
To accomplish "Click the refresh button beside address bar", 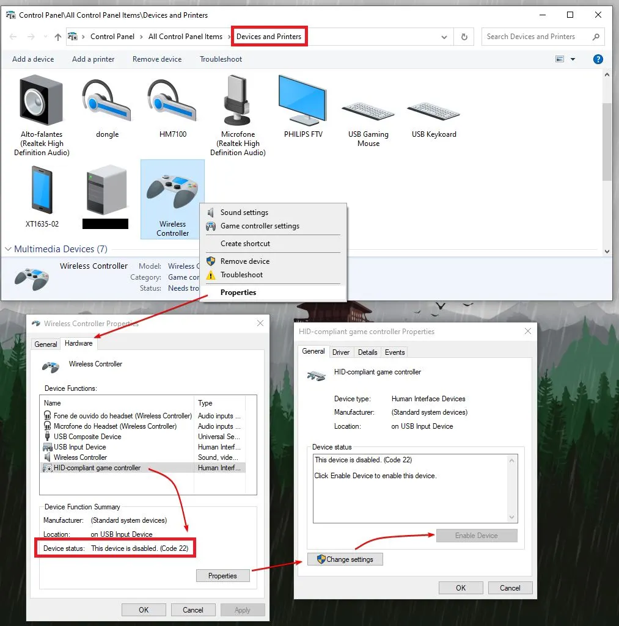I will click(x=464, y=37).
